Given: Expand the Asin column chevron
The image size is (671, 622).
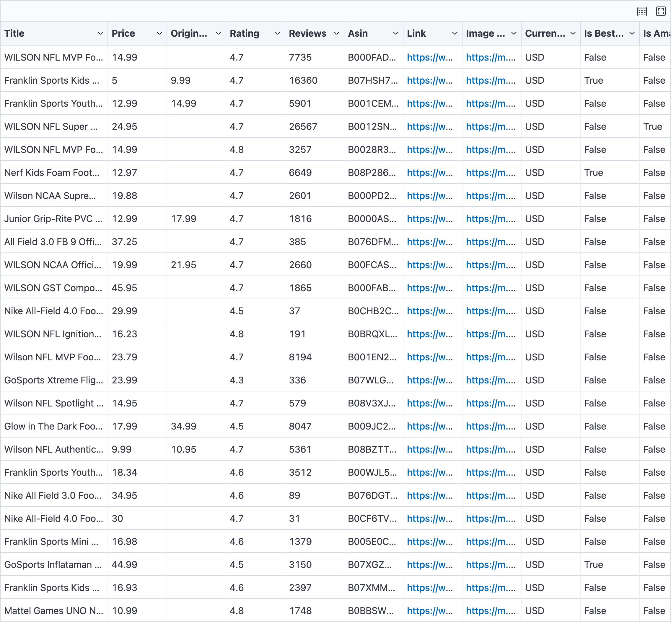Looking at the screenshot, I should coord(396,33).
